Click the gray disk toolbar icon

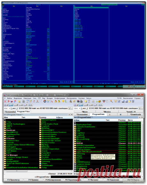pos(107,101)
